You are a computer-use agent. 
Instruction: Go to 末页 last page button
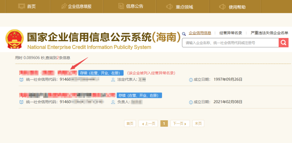tap(198, 123)
